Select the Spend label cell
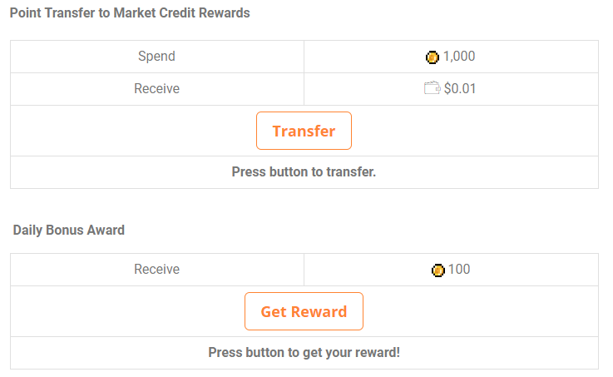 pos(156,57)
